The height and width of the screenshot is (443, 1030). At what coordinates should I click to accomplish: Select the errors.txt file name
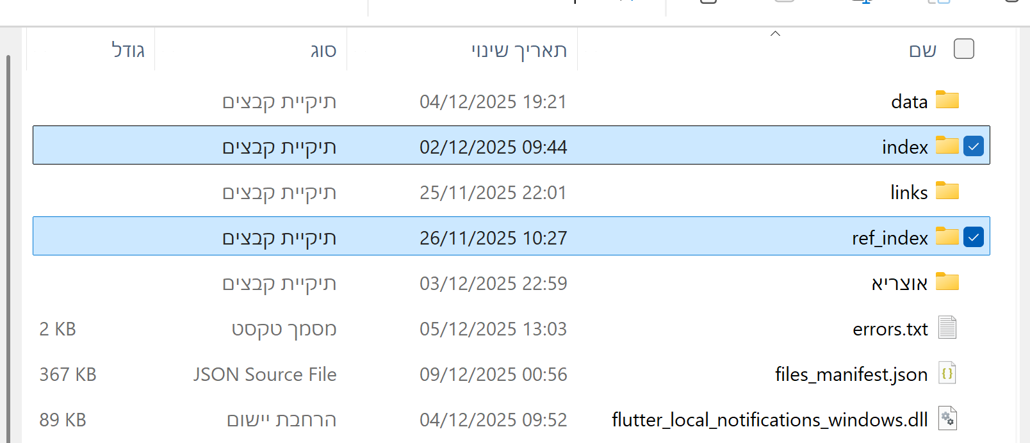click(x=890, y=328)
